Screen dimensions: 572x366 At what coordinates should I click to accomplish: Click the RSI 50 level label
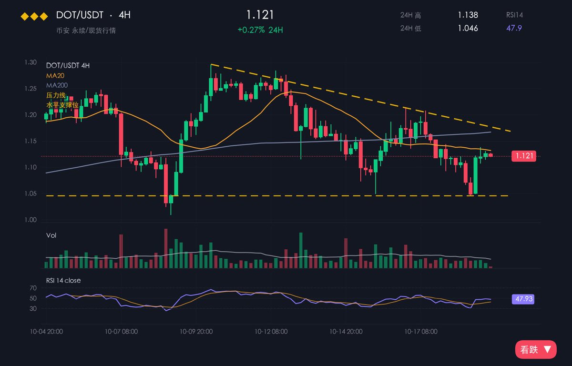tap(33, 298)
